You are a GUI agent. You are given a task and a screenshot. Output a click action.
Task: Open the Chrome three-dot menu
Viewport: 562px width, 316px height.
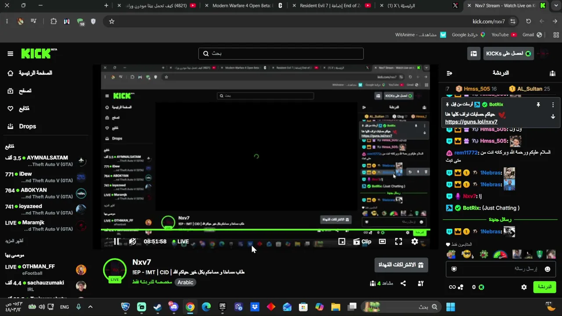7,21
